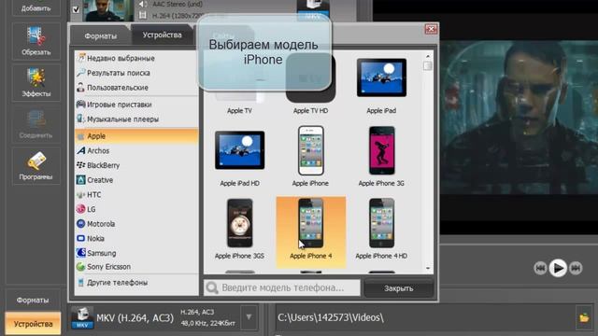Switch to the Устройства tab in the dialog

[x=162, y=35]
